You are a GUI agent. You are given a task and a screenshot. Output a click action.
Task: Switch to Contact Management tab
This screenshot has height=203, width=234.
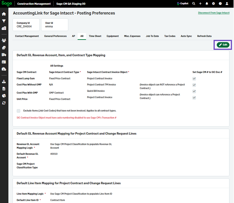coord(27,36)
